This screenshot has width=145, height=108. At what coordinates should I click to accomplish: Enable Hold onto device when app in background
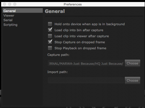tap(50, 24)
